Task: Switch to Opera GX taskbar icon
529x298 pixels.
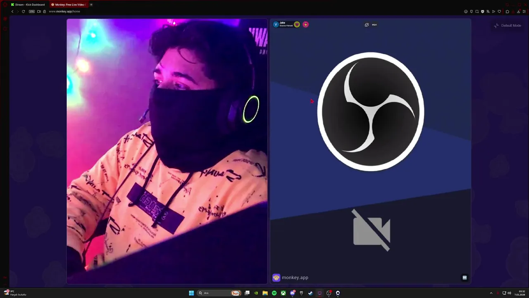Action: click(319, 293)
